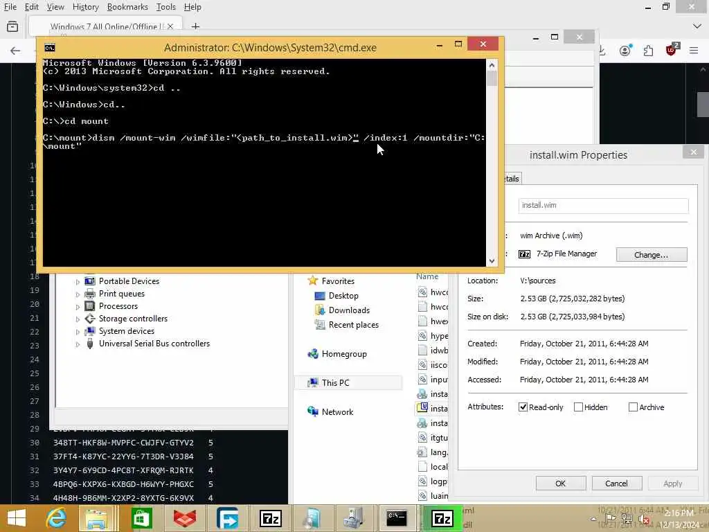Click Change... button in install.wim Properties
Image resolution: width=709 pixels, height=532 pixels.
click(651, 255)
